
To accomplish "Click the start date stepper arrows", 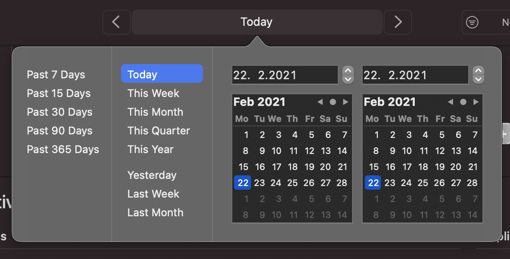I will pos(348,75).
